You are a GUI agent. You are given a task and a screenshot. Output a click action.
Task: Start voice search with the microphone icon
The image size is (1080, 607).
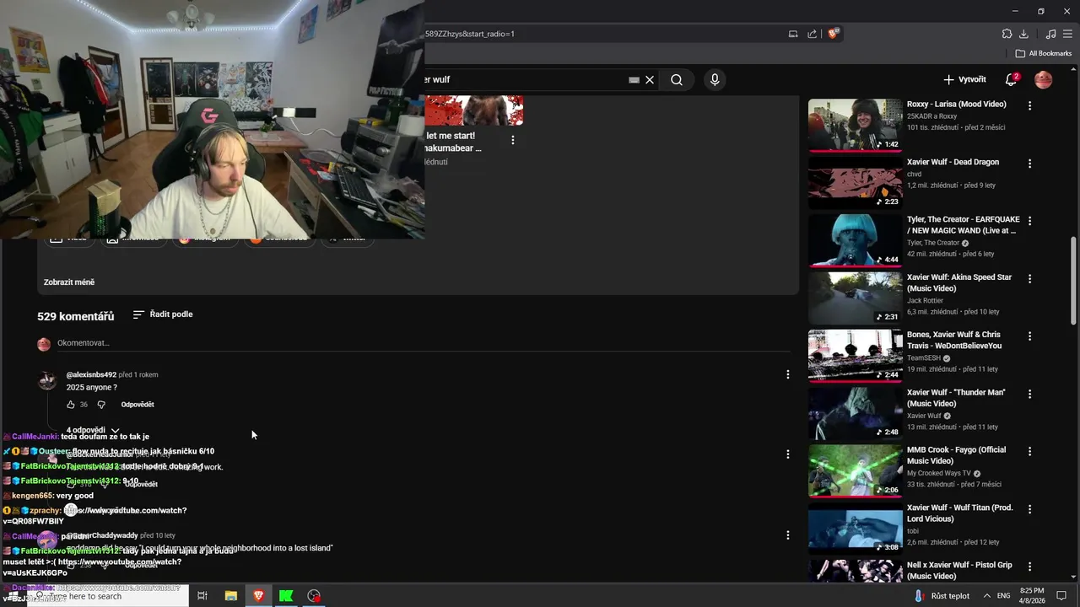(715, 80)
